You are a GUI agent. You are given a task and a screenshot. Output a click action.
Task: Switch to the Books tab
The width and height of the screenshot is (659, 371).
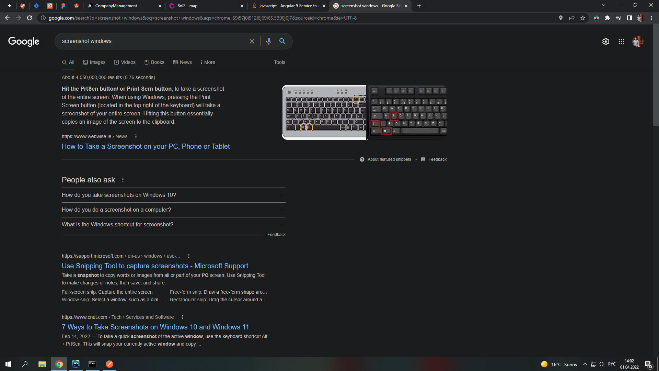pyautogui.click(x=154, y=62)
